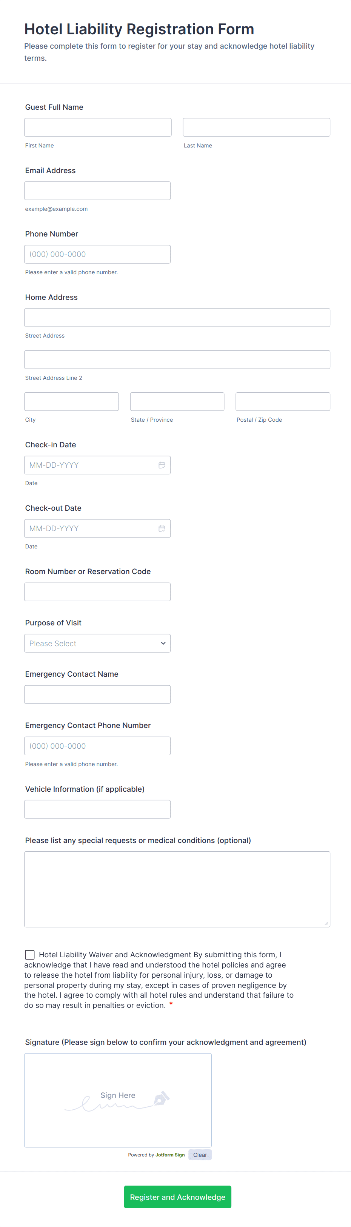Viewport: 351px width, 1227px height.
Task: Open the Jotform Sign link
Action: point(170,1155)
